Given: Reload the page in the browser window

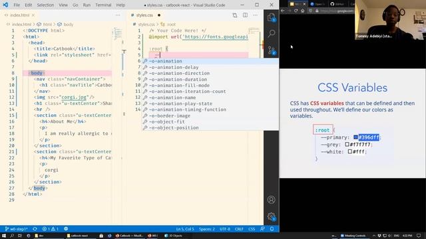Looking at the screenshot, I should point(296,11).
